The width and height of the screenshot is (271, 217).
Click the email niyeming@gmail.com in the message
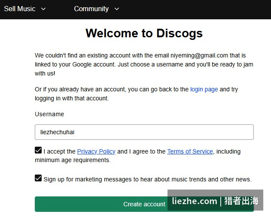coord(199,56)
